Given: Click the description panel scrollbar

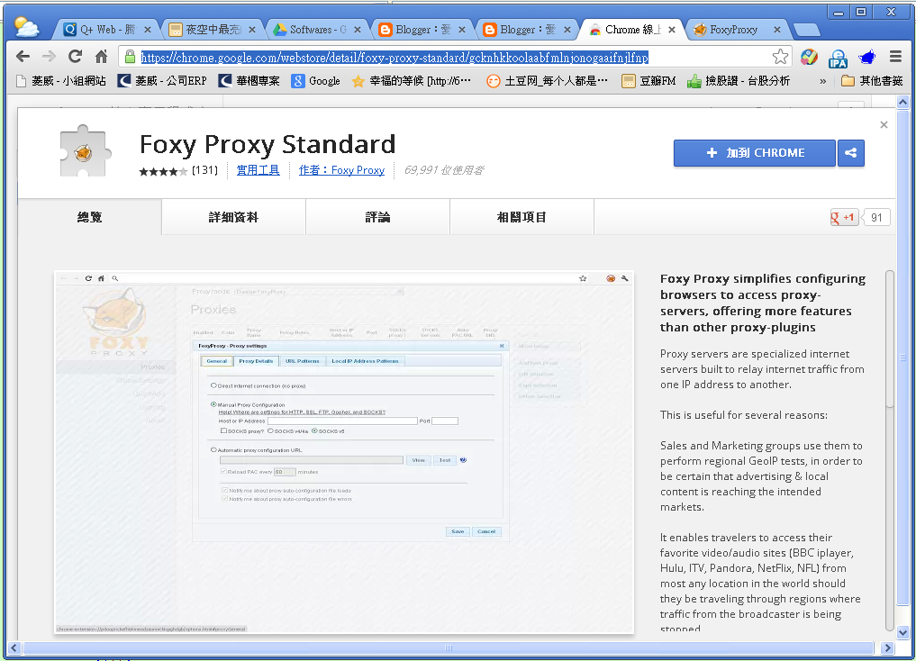Looking at the screenshot, I should (889, 339).
